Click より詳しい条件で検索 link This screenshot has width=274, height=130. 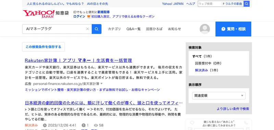pos(233,109)
